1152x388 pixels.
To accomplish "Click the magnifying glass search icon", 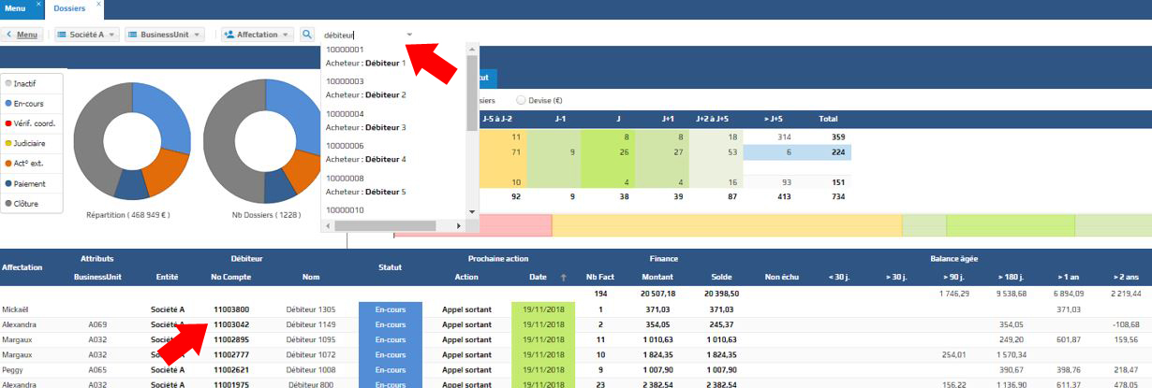I will (x=307, y=35).
